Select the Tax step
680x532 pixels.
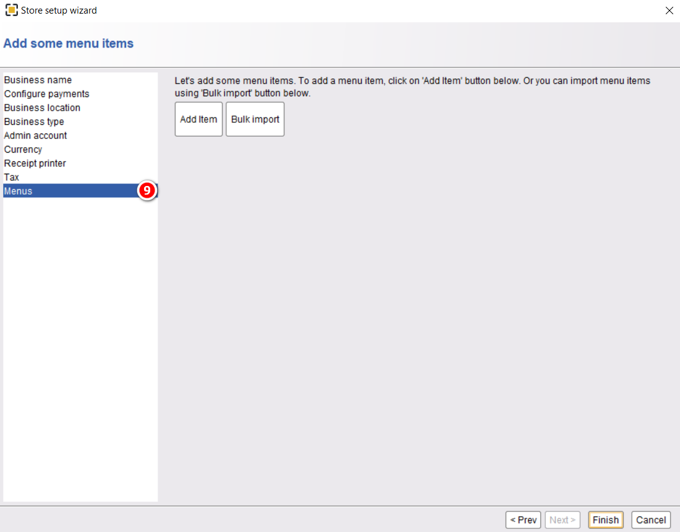pos(80,177)
